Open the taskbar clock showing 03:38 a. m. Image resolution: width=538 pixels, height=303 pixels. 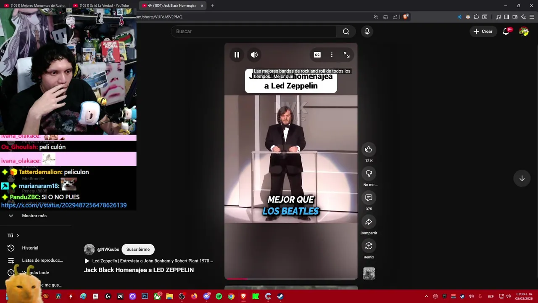tap(524, 296)
